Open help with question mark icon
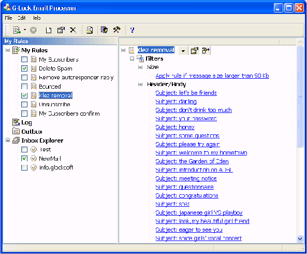This screenshot has height=254, width=307. point(132,30)
